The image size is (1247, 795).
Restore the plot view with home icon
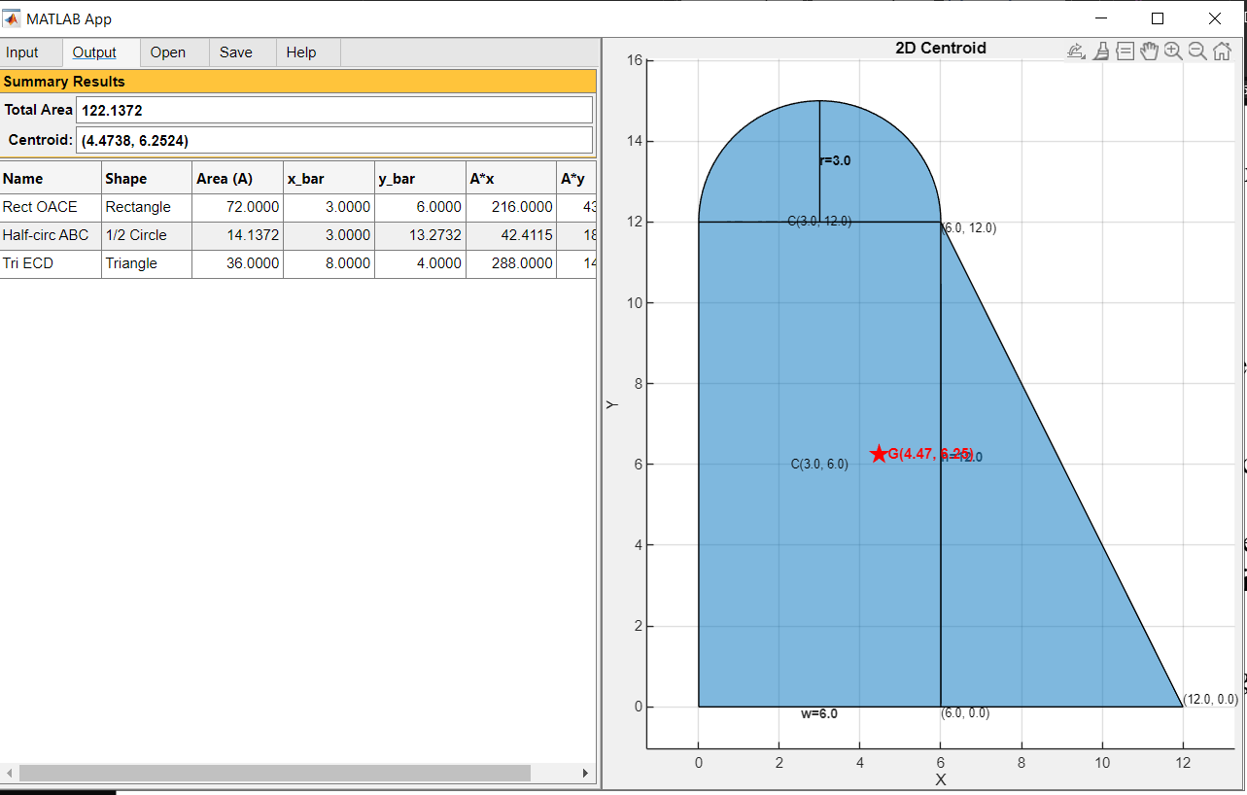(1222, 52)
